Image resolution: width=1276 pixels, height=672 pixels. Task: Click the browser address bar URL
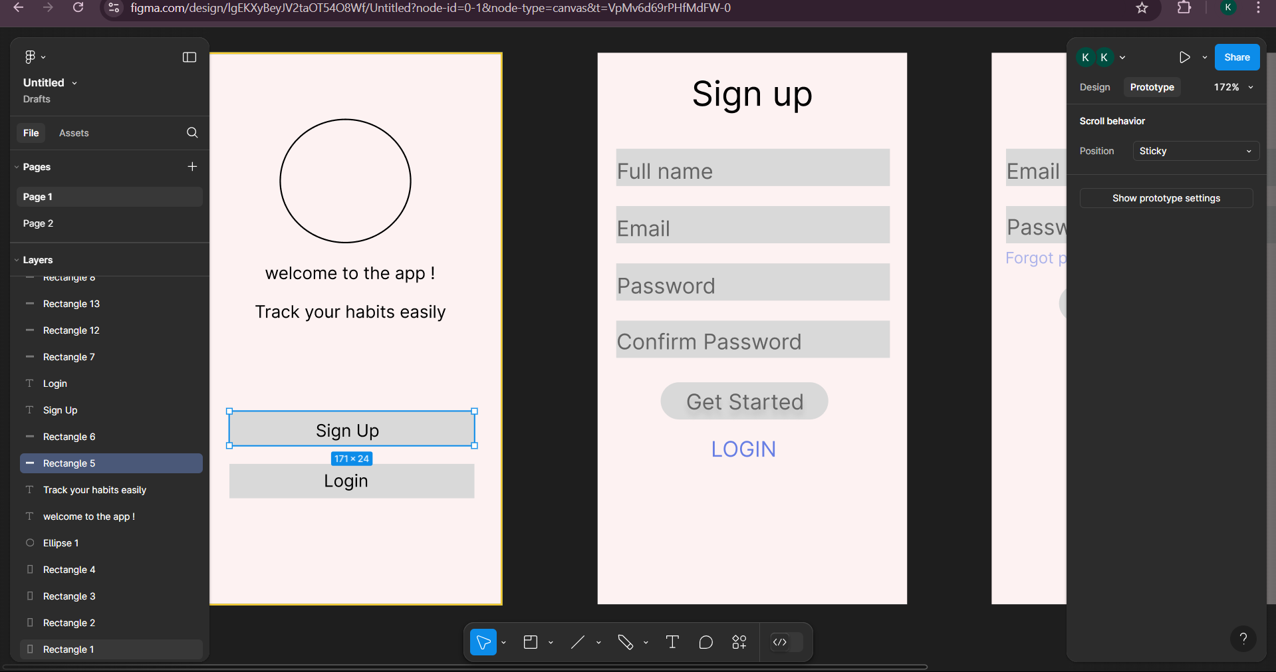(x=430, y=8)
